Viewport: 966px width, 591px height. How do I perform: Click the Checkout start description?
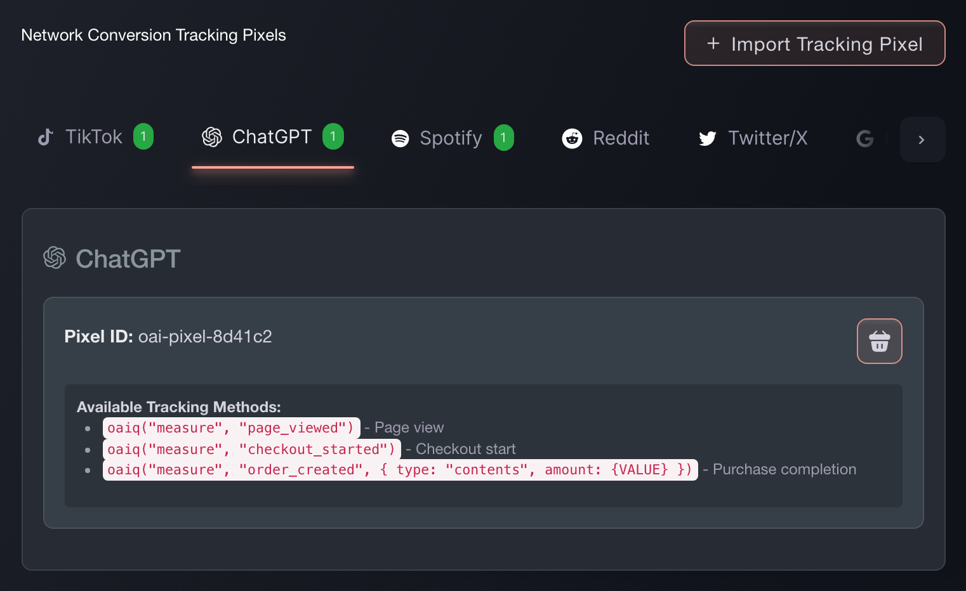click(465, 449)
